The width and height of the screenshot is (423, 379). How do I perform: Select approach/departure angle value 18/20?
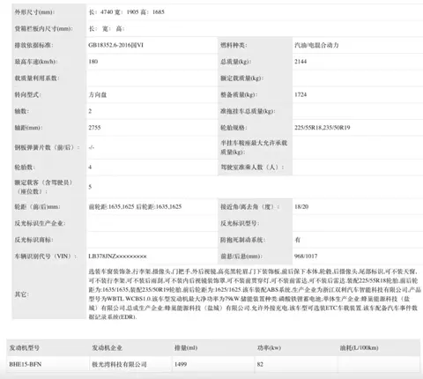click(x=301, y=207)
